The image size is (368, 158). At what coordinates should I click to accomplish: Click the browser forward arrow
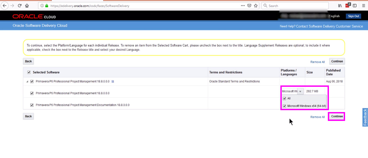[12, 5]
